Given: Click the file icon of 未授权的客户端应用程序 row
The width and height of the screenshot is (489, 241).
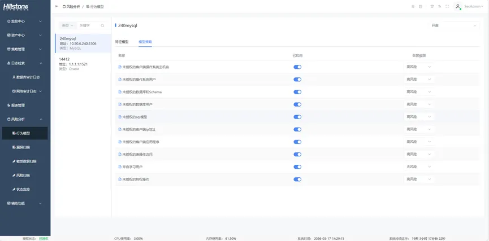Looking at the screenshot, I should pos(120,142).
